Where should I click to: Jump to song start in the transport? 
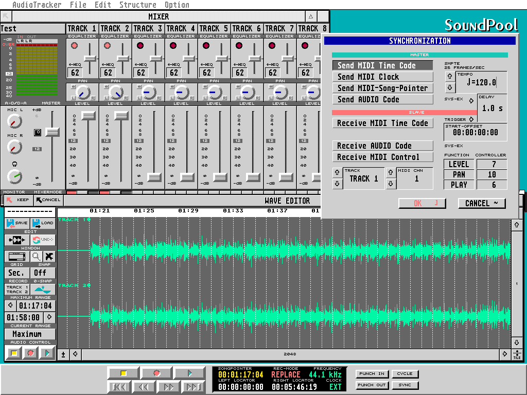119,387
